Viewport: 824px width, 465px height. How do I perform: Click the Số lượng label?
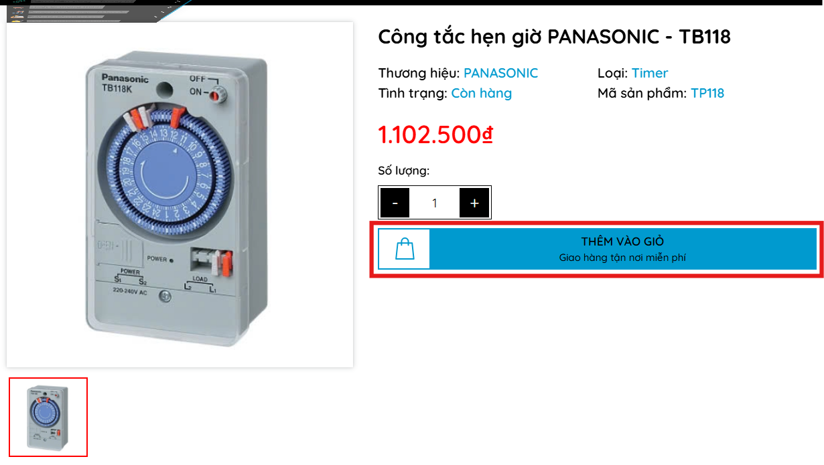[403, 171]
